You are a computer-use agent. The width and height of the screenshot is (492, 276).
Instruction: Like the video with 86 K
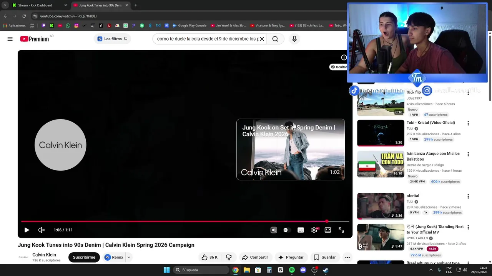coord(209,257)
